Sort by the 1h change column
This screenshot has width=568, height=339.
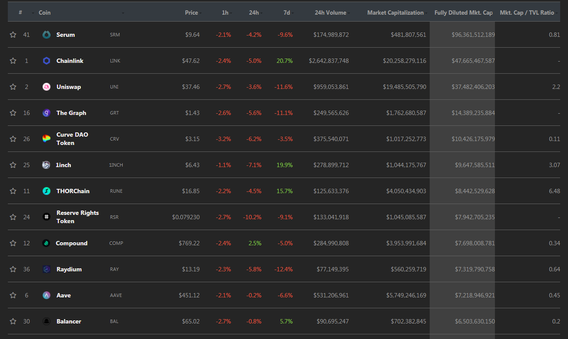tap(225, 12)
